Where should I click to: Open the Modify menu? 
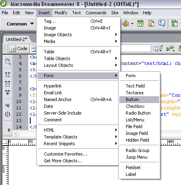coord(61,13)
